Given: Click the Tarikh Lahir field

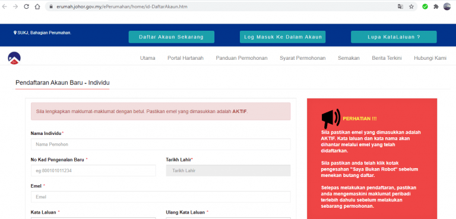Looking at the screenshot, I should (x=228, y=170).
